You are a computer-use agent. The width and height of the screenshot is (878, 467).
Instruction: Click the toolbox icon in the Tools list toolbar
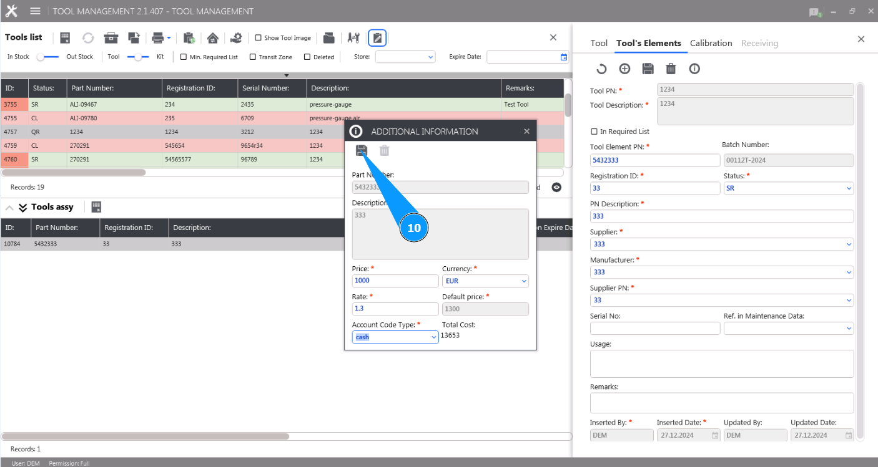click(111, 38)
